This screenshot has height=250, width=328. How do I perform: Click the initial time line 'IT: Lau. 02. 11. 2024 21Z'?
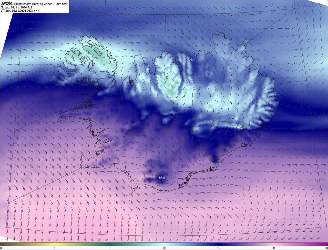(x=16, y=7)
